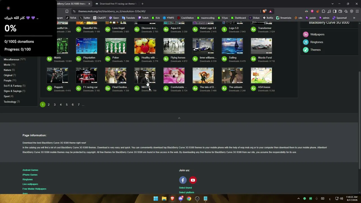Open the Sci-Fi & Fantasy category
The height and width of the screenshot is (203, 361).
[x=13, y=86]
